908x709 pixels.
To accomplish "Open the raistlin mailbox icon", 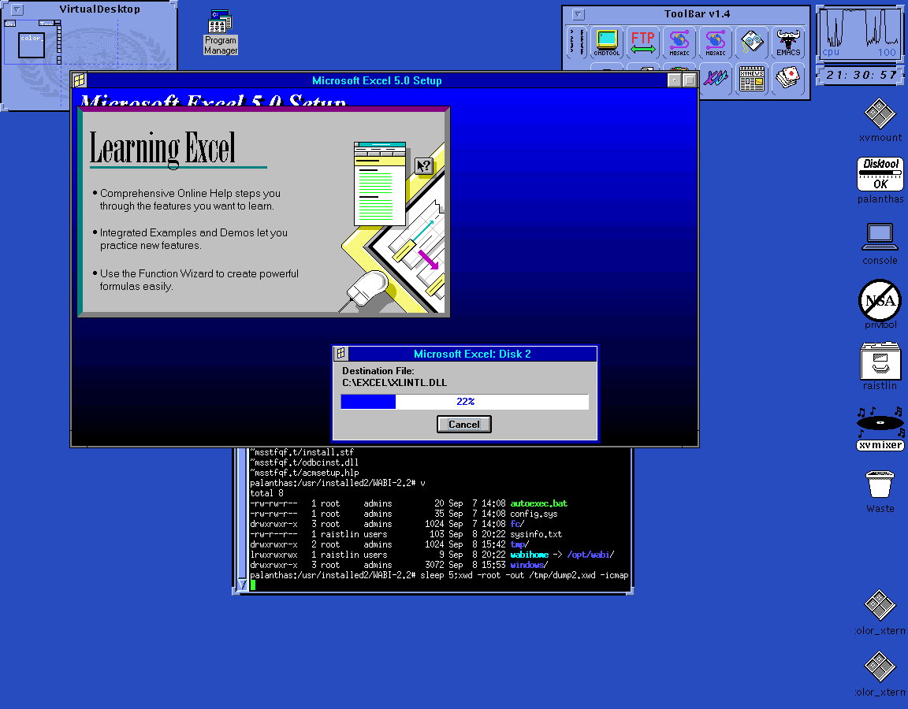I will click(880, 366).
